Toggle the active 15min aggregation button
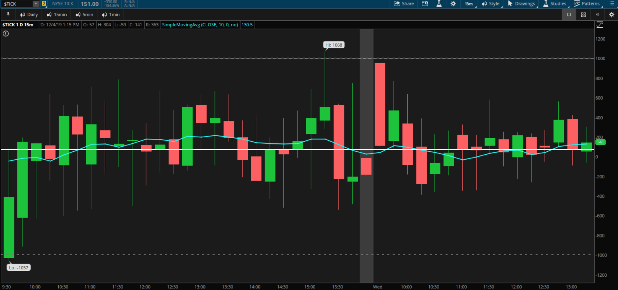The height and width of the screenshot is (290, 618). pyautogui.click(x=56, y=15)
